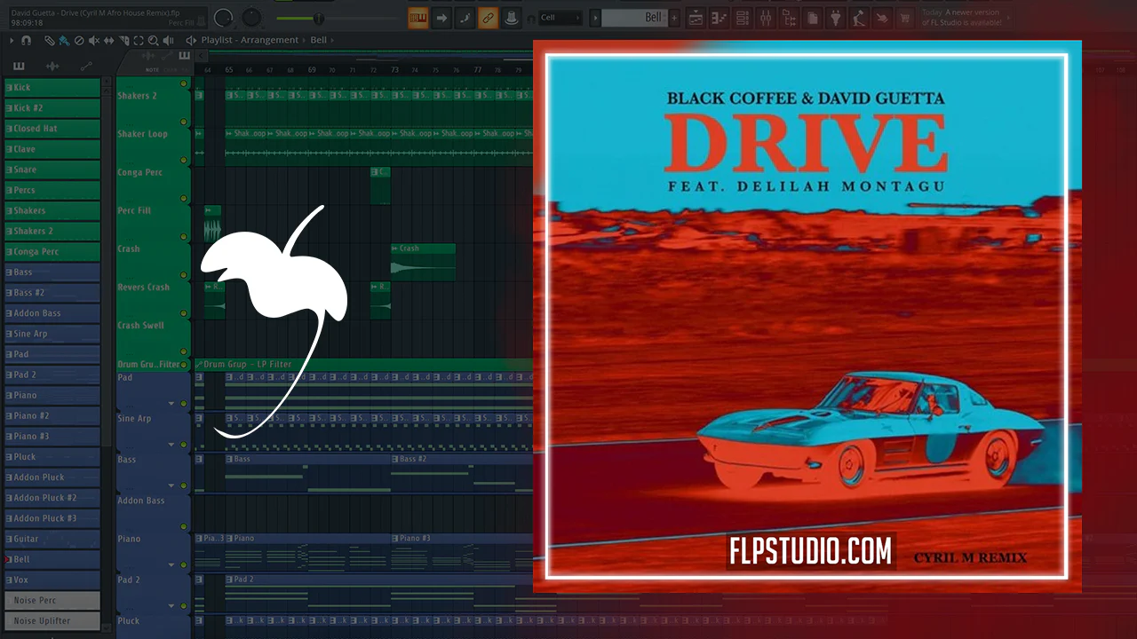Select the slice tool in playlist toolbar

point(123,41)
